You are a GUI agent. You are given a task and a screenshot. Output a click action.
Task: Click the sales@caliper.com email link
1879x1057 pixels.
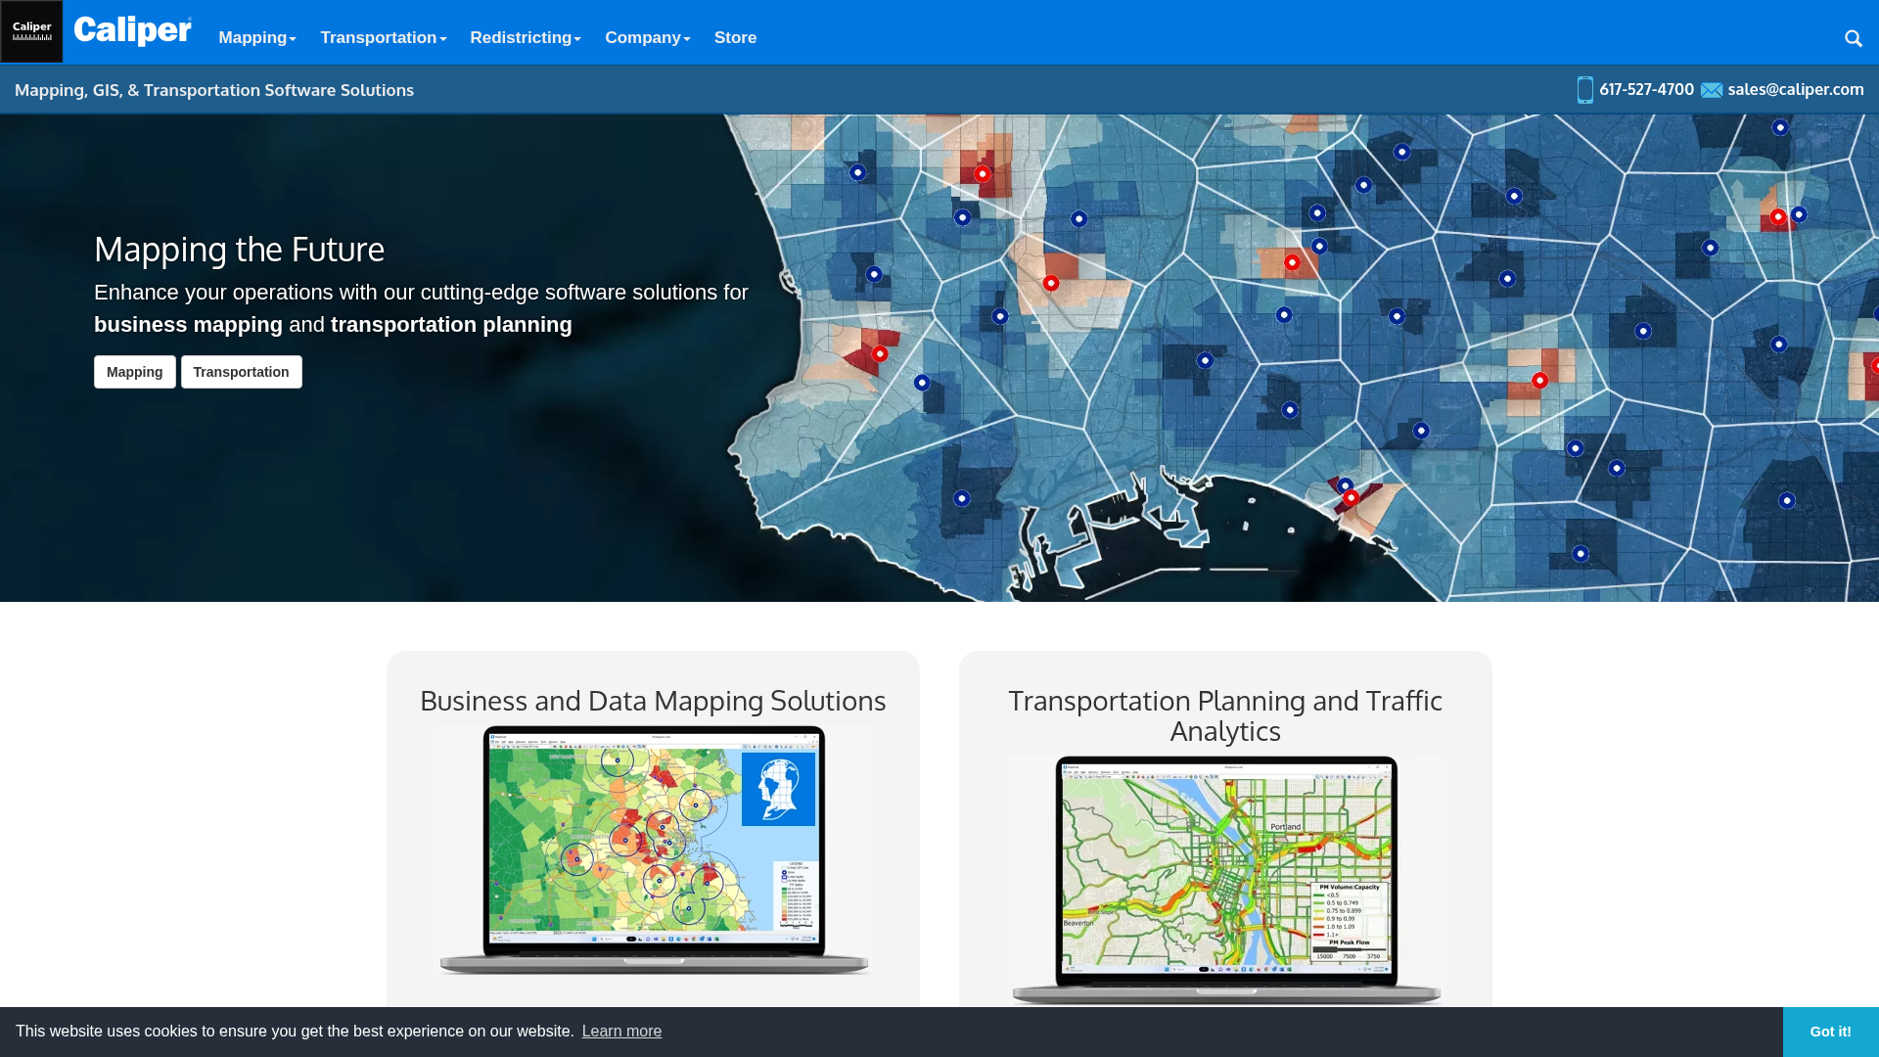pos(1795,89)
